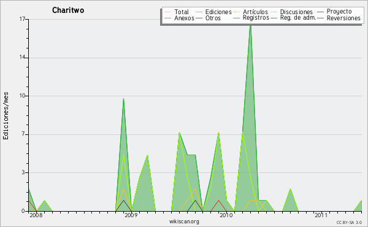Screen dimensions: 368x227
Task: Click the yellow Discusiones legend line swatch
Action: (x=274, y=12)
